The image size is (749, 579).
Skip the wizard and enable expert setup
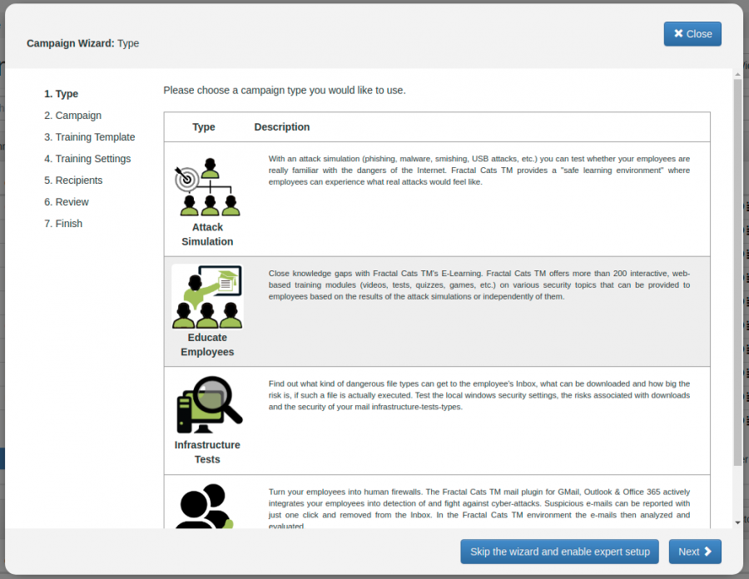coord(559,552)
